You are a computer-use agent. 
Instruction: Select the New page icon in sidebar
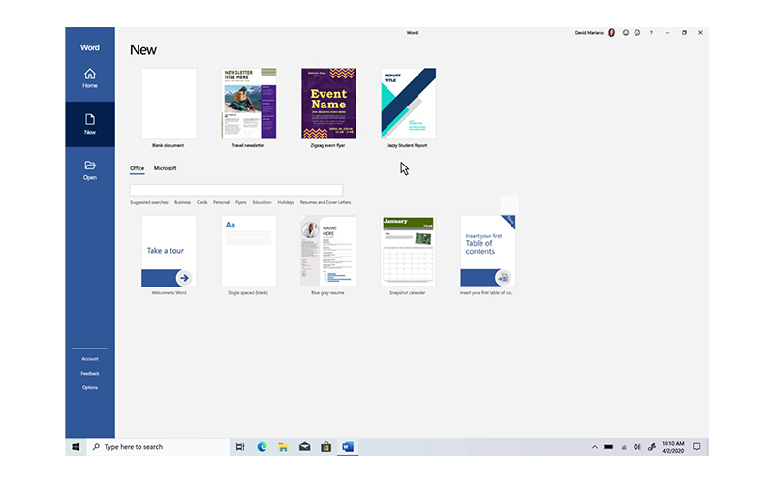(89, 119)
